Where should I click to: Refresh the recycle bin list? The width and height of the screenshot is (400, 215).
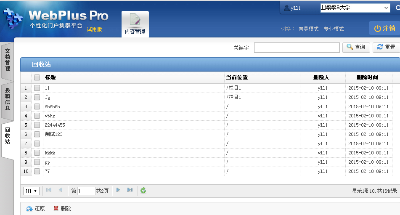(x=143, y=191)
